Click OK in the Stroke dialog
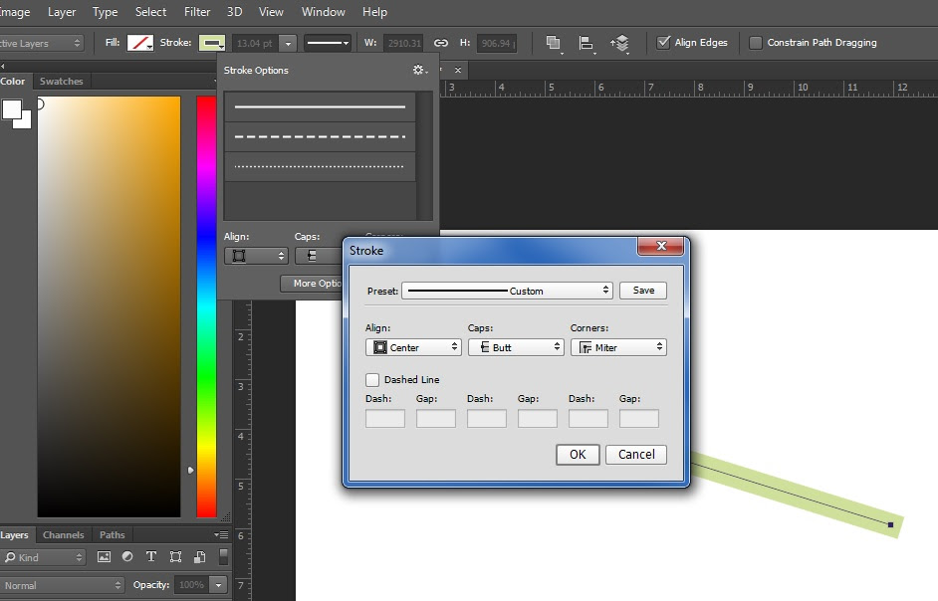Screen dimensions: 938x601 click(578, 455)
